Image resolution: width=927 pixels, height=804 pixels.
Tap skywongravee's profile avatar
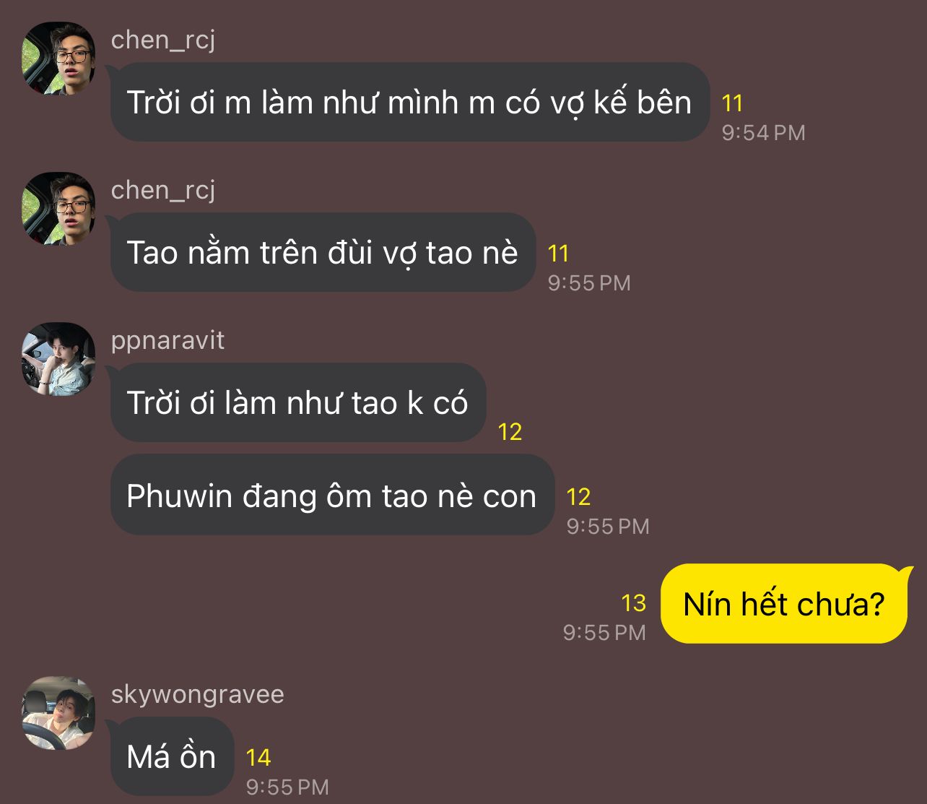[x=58, y=712]
